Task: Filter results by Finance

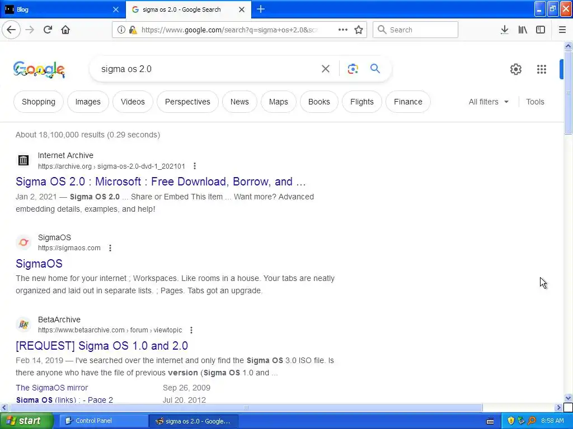Action: click(x=408, y=102)
